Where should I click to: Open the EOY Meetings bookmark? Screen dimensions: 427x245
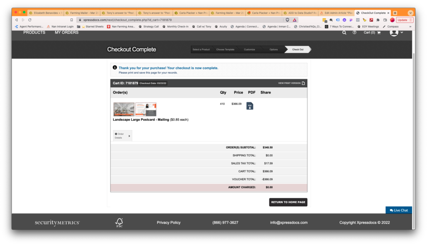coord(368,27)
